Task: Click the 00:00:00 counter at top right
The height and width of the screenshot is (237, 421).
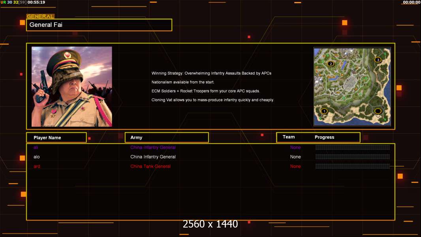Action: pyautogui.click(x=412, y=2)
